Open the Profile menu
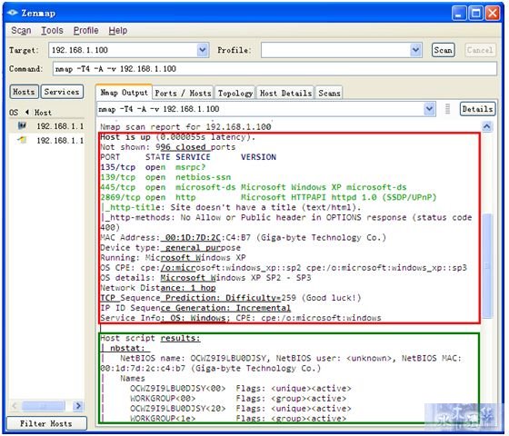Viewport: 509px width, 436px height. pos(85,31)
